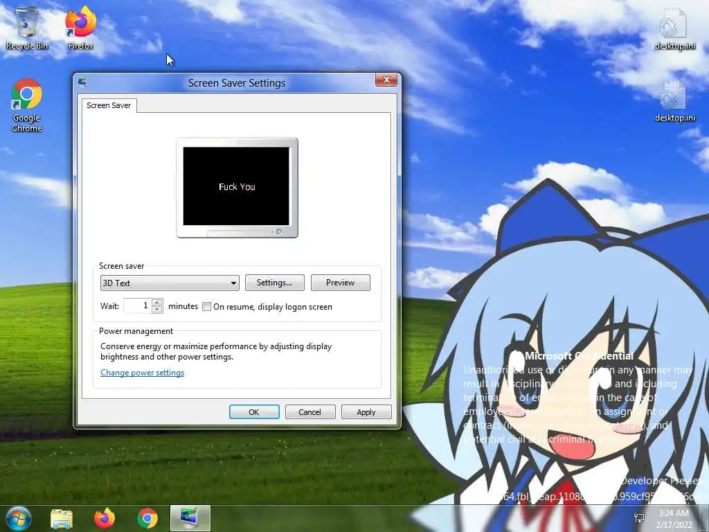
Task: Select the lower desktop.ini file icon
Action: [674, 100]
